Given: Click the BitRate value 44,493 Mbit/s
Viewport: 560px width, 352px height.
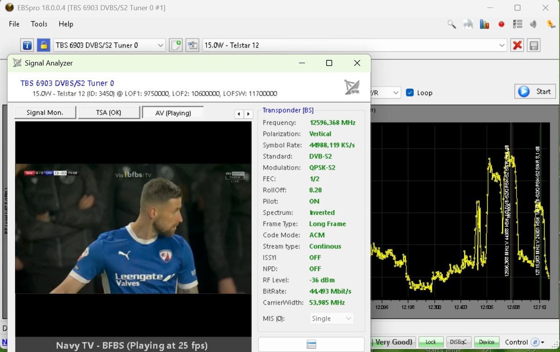Looking at the screenshot, I should [x=330, y=291].
